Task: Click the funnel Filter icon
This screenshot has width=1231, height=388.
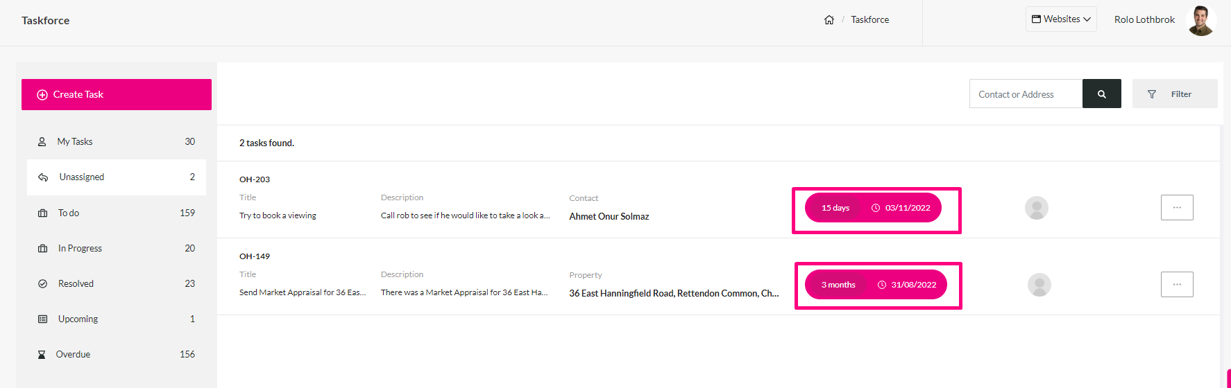Action: [x=1152, y=94]
